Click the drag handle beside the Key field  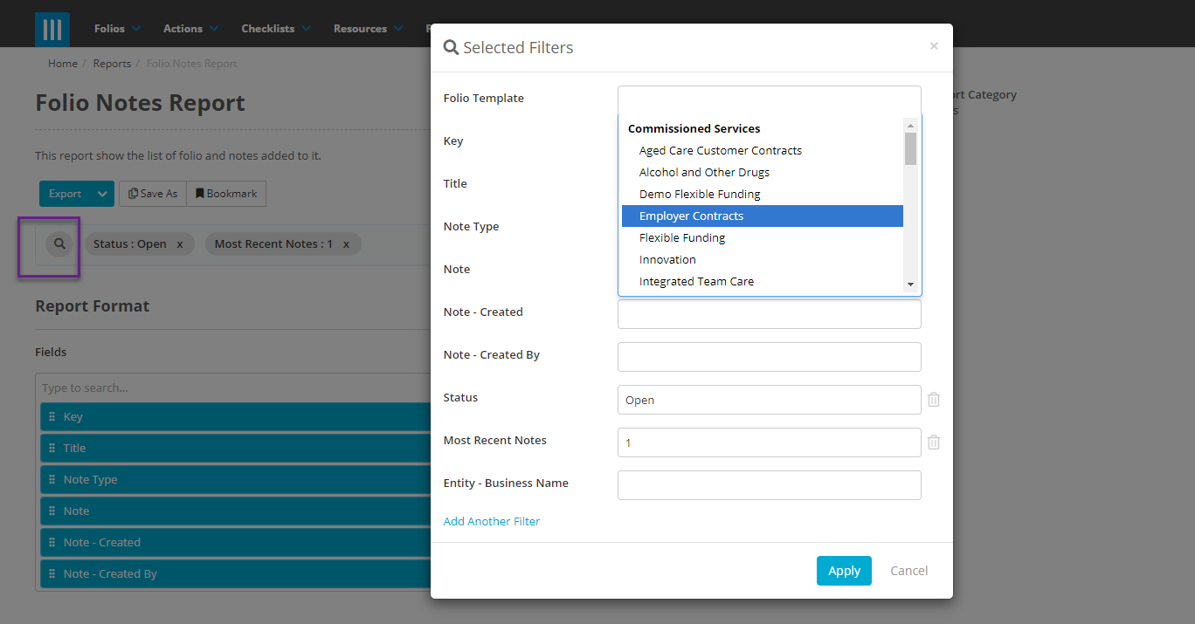(x=53, y=416)
